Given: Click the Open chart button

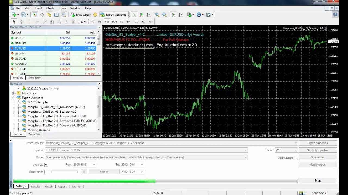Looking at the screenshot, I should [x=318, y=157].
